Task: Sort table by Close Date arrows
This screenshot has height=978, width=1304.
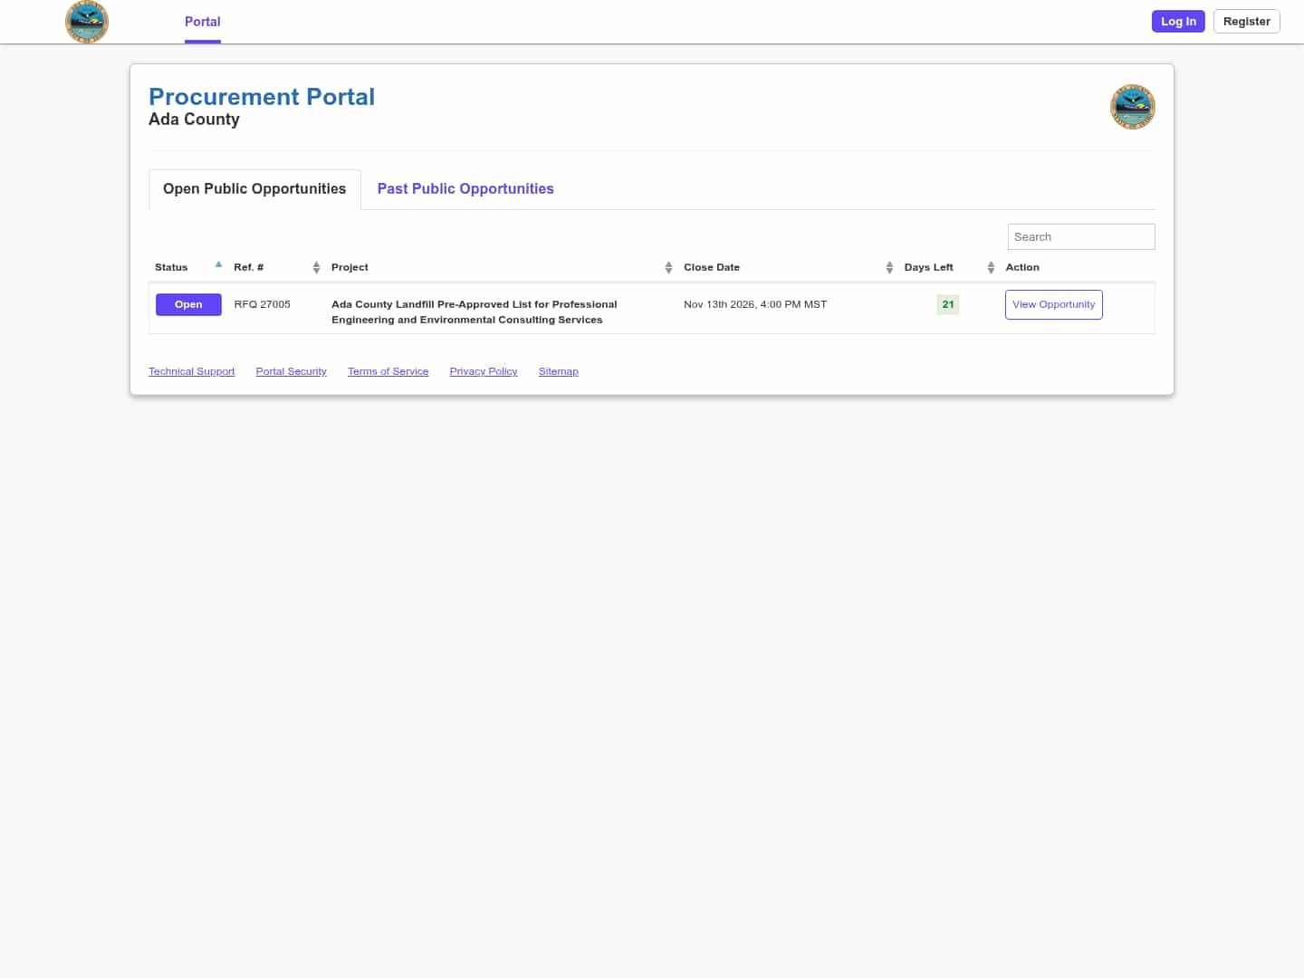Action: (889, 267)
